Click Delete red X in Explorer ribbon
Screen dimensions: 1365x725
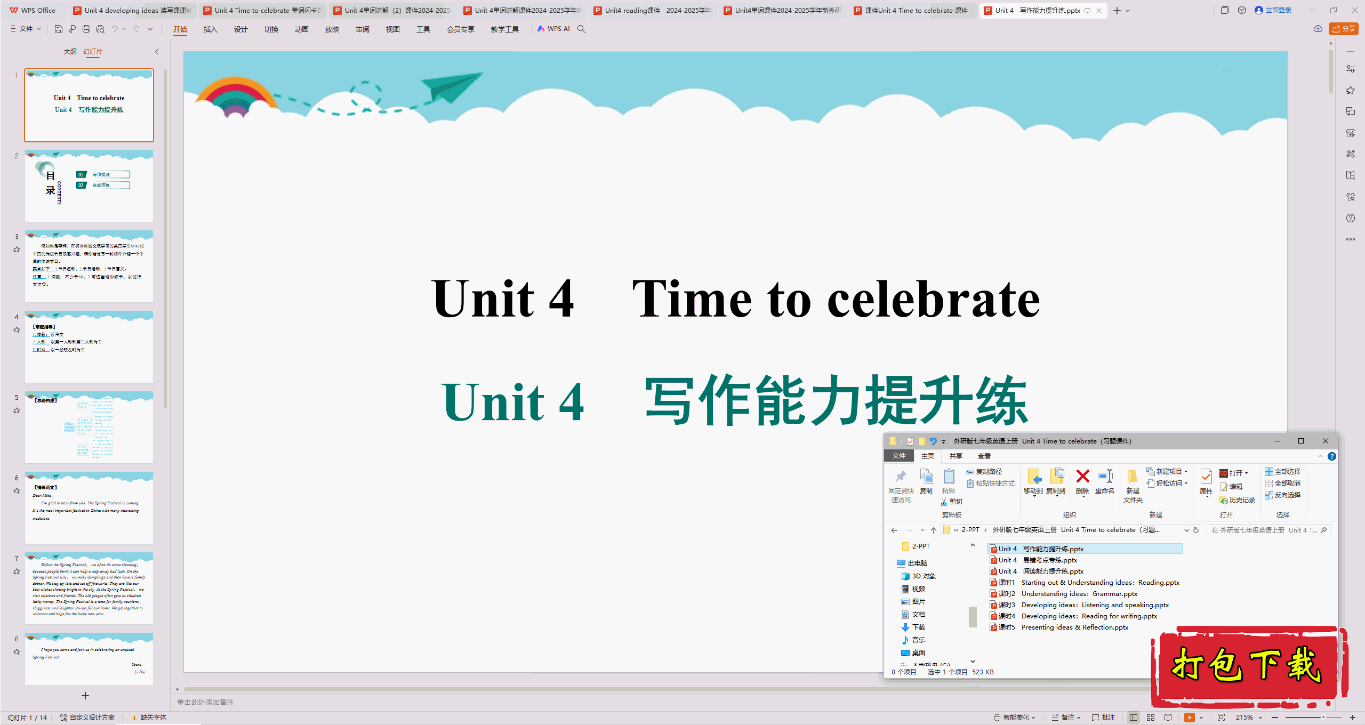1082,482
